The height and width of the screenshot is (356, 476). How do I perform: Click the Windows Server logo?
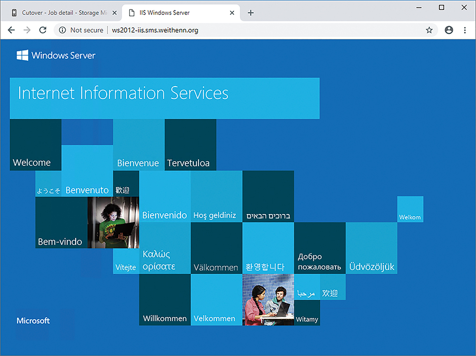pyautogui.click(x=56, y=55)
